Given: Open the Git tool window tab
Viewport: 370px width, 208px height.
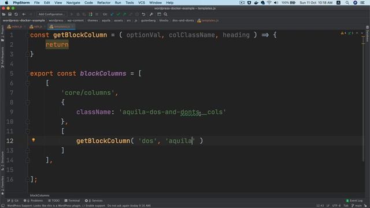Looking at the screenshot, I should click(13, 200).
